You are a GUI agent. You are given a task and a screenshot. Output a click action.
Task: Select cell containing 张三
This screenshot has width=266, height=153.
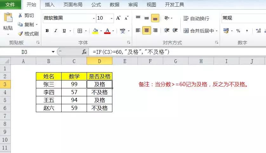coord(49,84)
